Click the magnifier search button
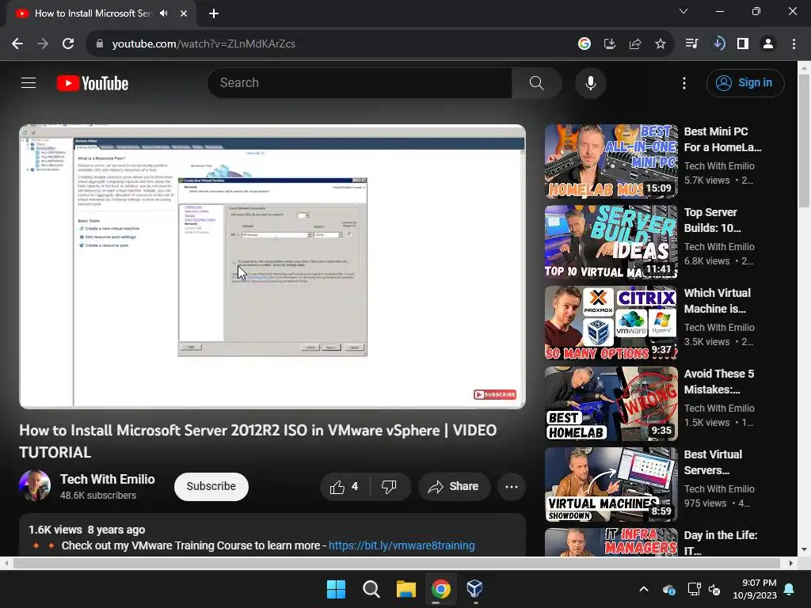Screen dimensions: 811x608 tap(537, 82)
